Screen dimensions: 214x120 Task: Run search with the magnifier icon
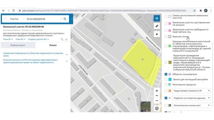pos(65,19)
